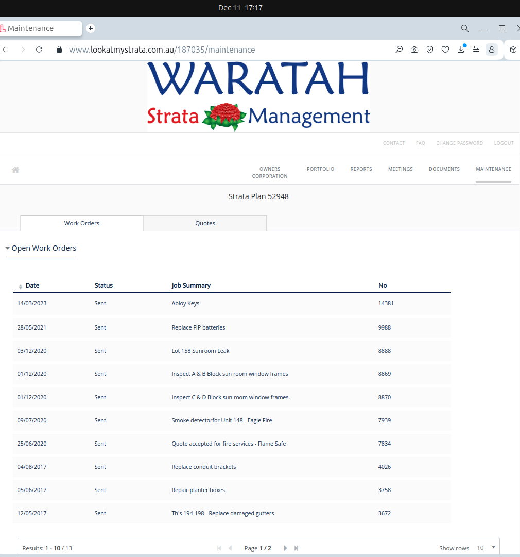Click the snapshot camera icon in toolbar

coord(414,50)
